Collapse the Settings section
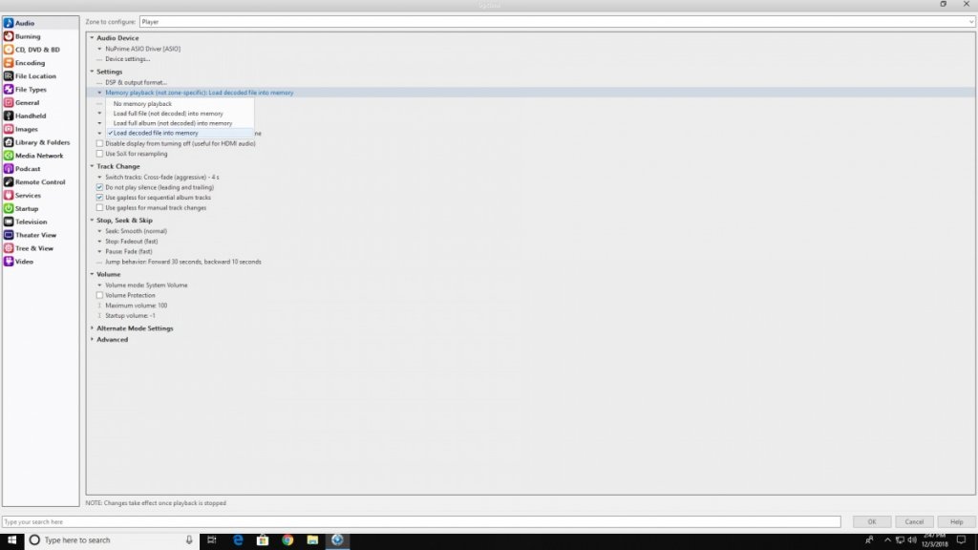978x550 pixels. pyautogui.click(x=92, y=72)
